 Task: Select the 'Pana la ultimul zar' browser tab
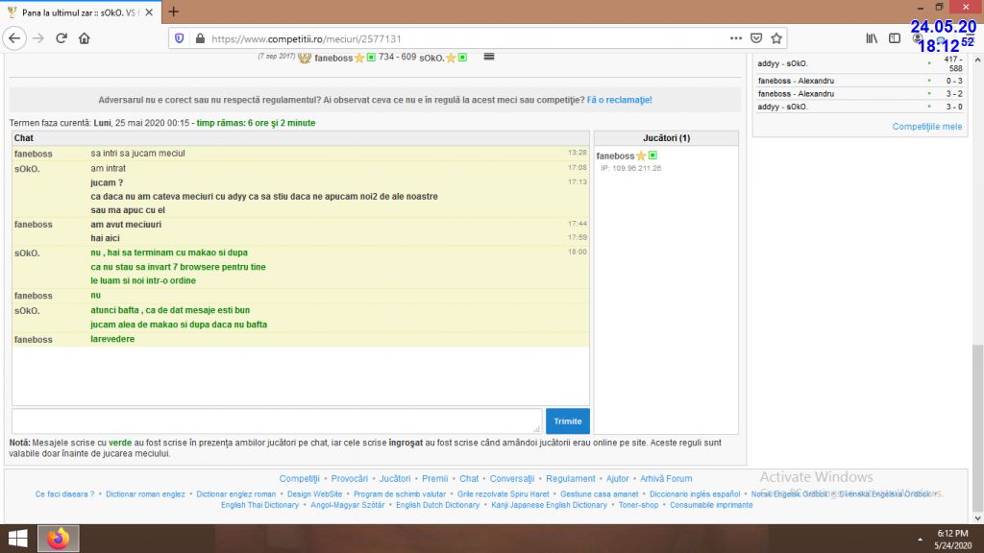coord(82,12)
